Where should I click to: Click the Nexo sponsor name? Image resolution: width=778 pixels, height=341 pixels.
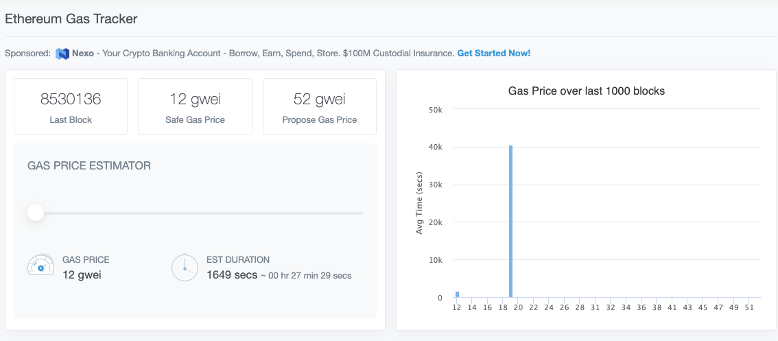pyautogui.click(x=83, y=53)
